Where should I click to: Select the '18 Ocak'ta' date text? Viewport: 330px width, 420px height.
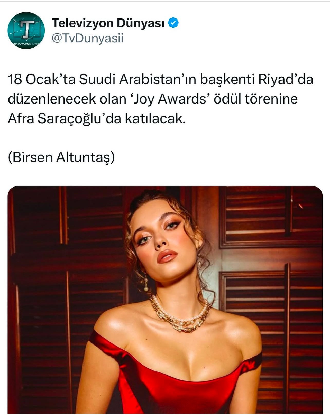[x=42, y=79]
